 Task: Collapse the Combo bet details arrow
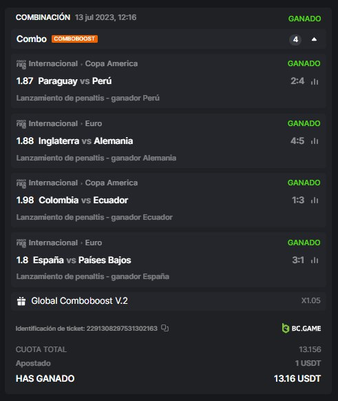314,39
